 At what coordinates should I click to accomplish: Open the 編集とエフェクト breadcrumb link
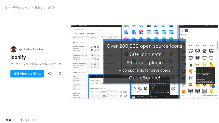tap(45, 7)
